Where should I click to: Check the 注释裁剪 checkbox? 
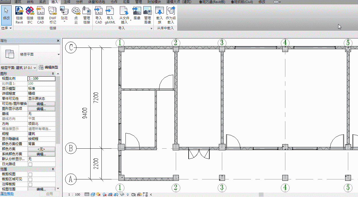pos(30,184)
